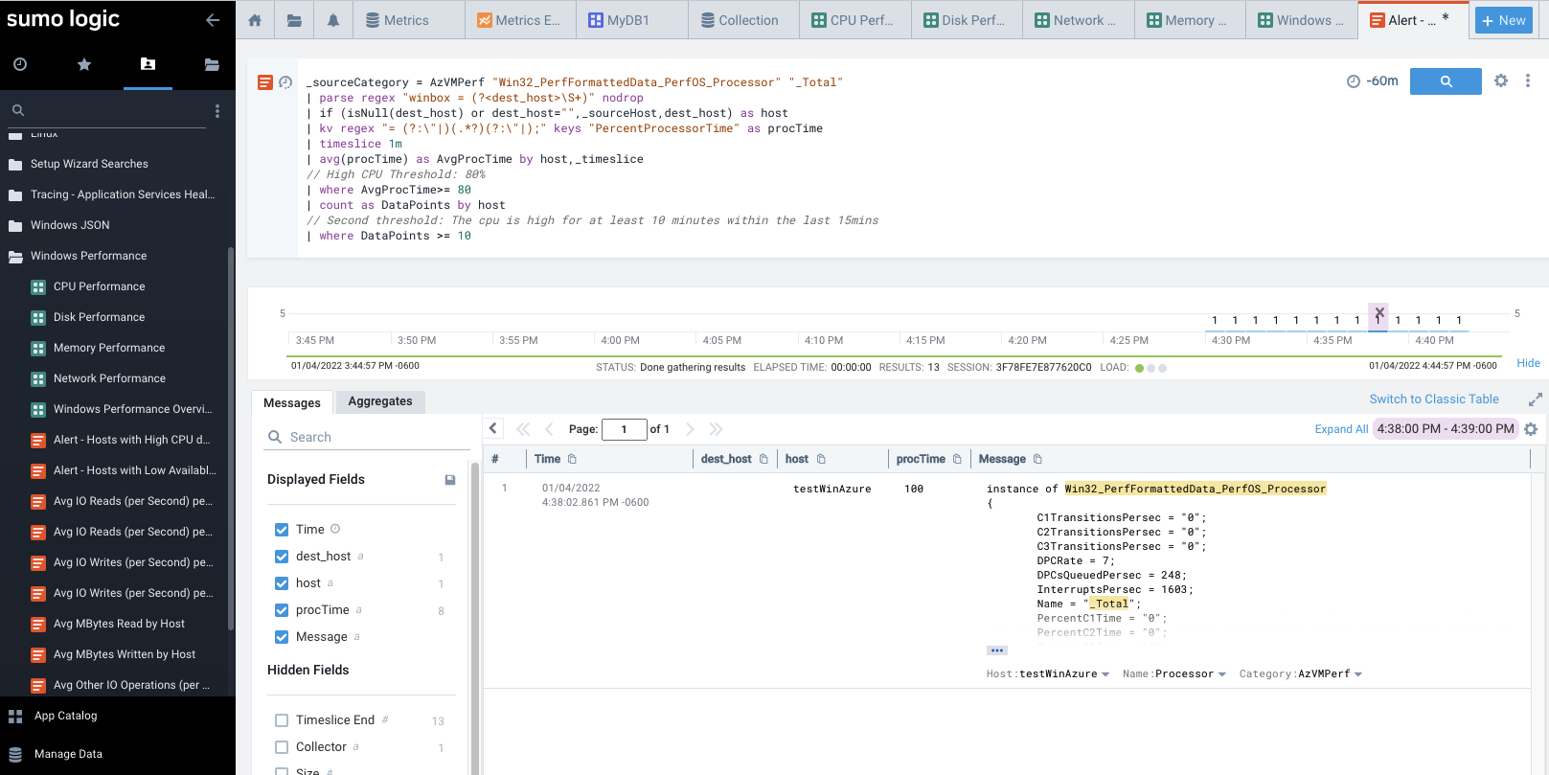Click Switch to Classic Table link

[x=1434, y=399]
